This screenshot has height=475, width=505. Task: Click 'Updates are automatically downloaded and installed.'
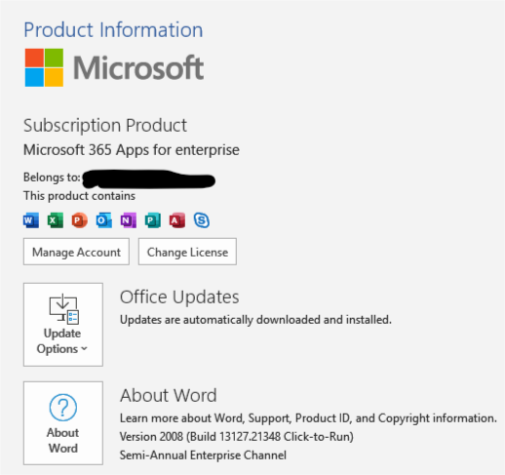[255, 320]
